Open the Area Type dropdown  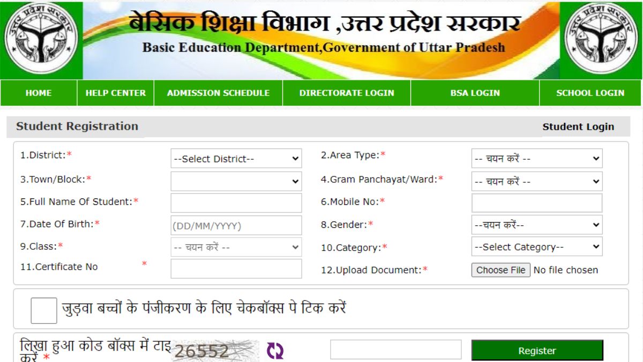(x=536, y=158)
